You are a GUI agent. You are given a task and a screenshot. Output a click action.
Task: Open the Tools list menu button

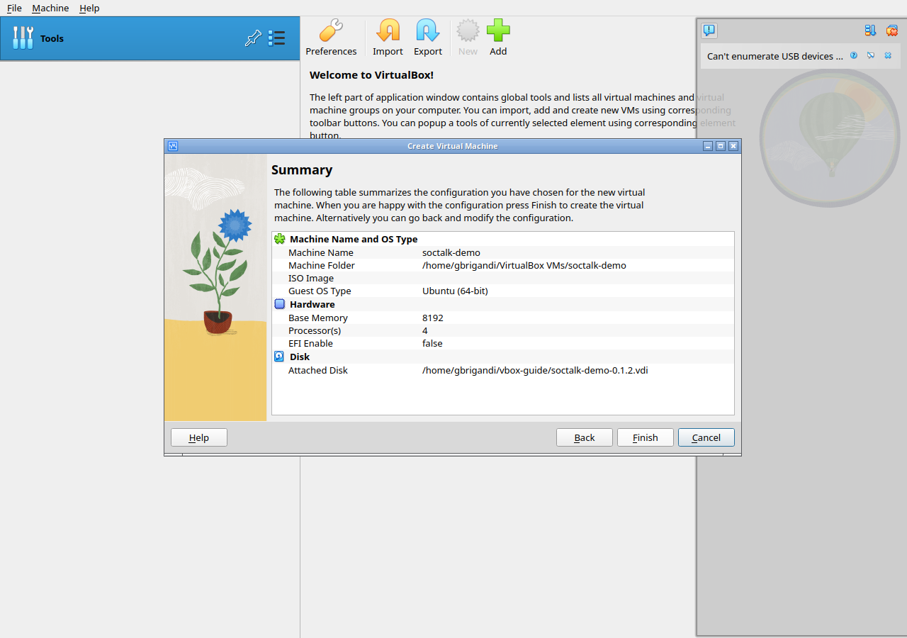(276, 38)
